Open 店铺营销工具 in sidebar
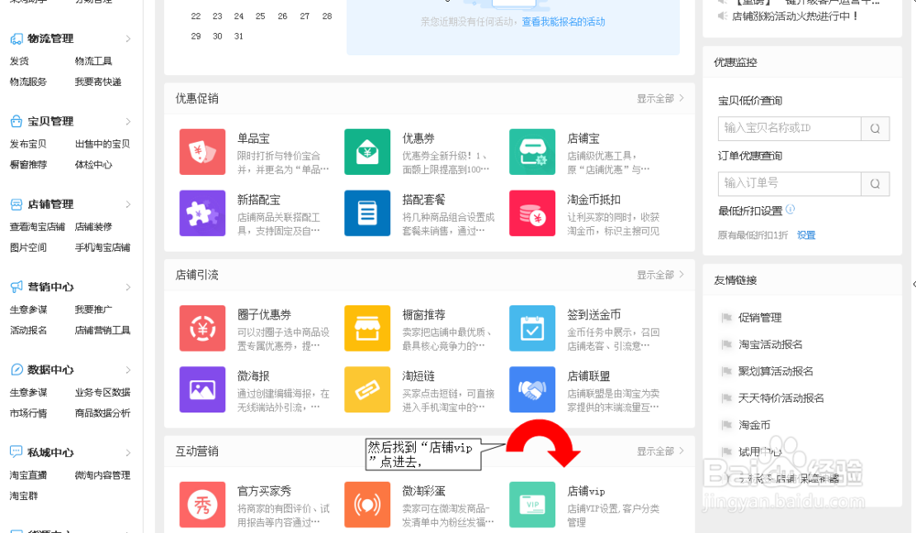 [x=103, y=331]
